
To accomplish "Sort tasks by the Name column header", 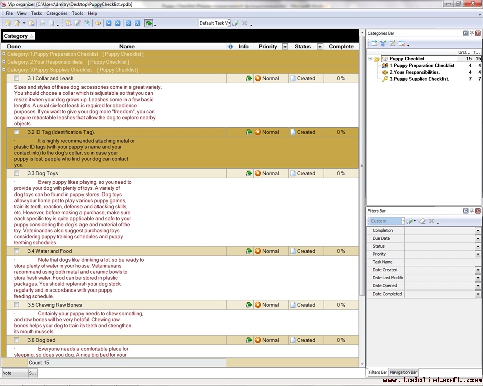I will coord(127,46).
